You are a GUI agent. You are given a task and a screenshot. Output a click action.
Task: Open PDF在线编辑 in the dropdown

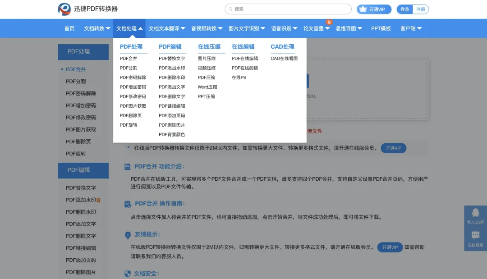point(245,58)
